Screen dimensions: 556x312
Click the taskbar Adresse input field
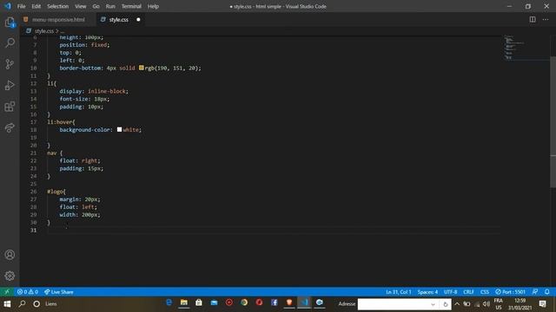pos(394,304)
